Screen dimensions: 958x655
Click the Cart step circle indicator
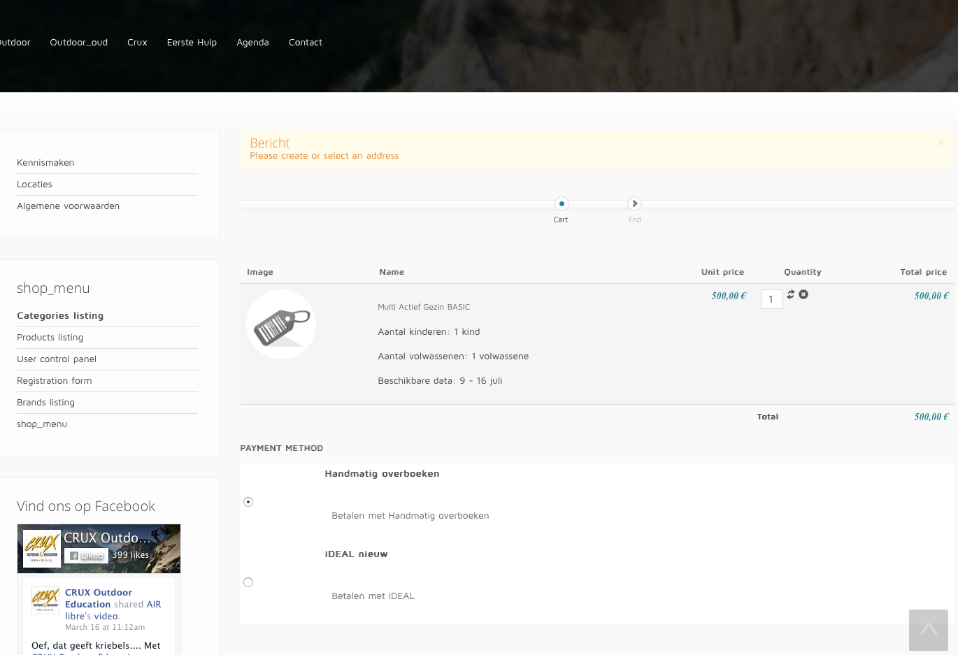[562, 204]
